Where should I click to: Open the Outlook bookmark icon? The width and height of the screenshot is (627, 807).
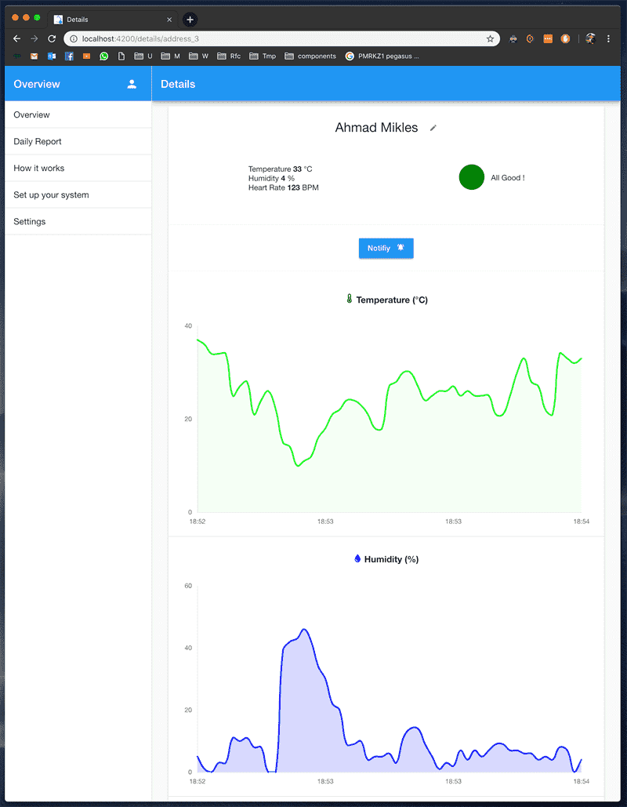pos(52,56)
